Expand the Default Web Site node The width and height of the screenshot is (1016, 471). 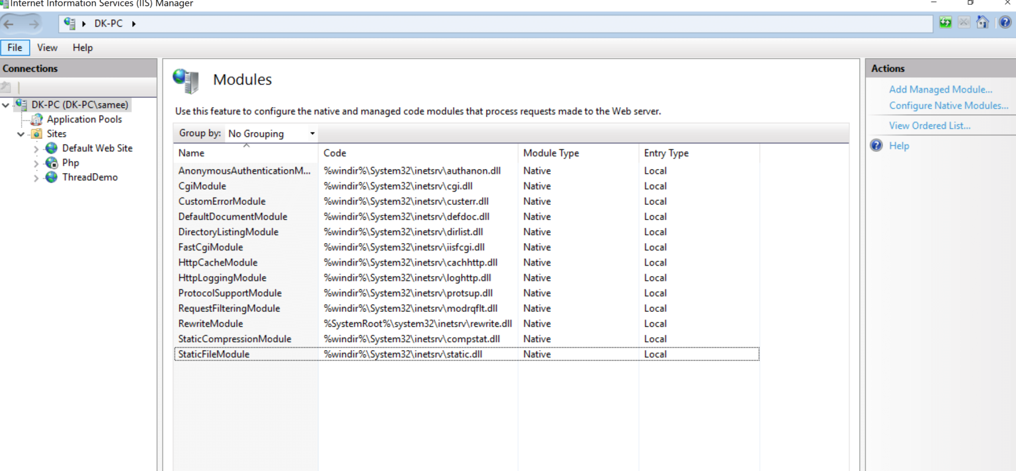point(36,149)
